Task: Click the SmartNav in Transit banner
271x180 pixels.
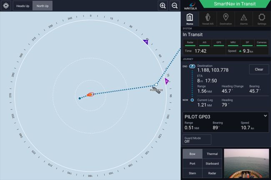Action: pyautogui.click(x=235, y=4)
